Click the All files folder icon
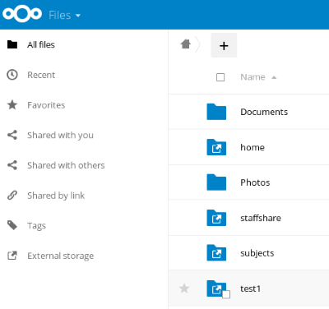The height and width of the screenshot is (309, 329). tap(12, 44)
